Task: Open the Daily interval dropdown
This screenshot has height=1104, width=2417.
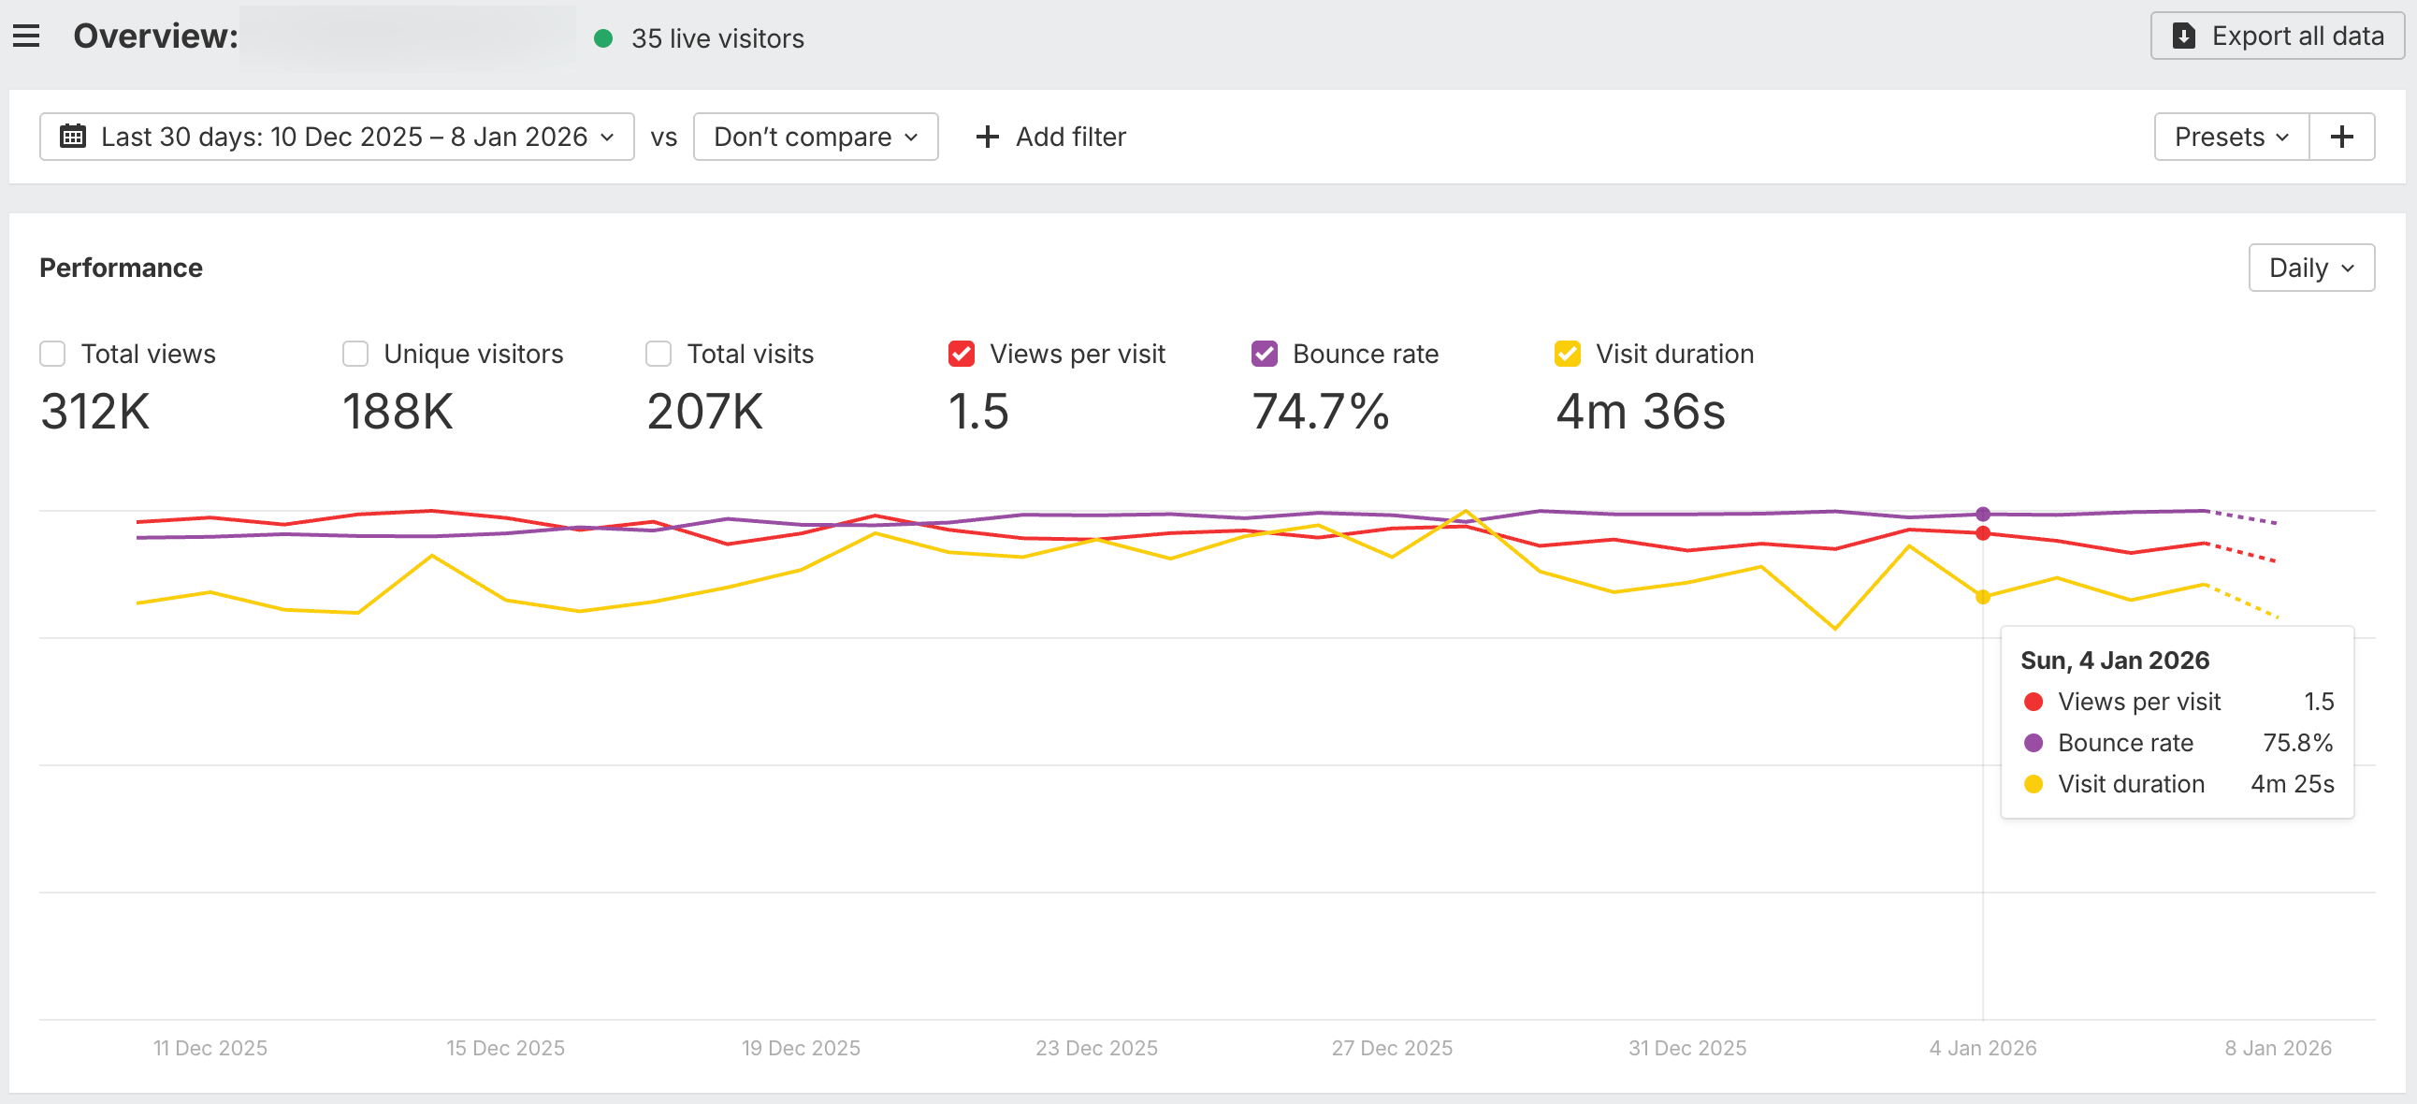Action: click(x=2311, y=268)
